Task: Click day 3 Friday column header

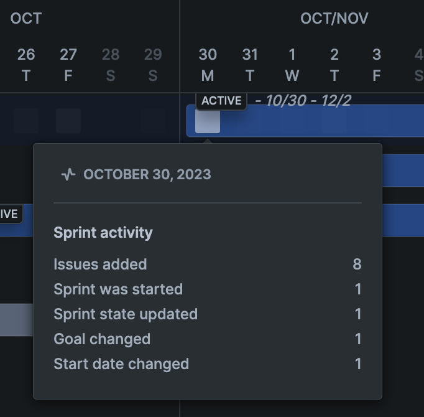Action: [377, 65]
